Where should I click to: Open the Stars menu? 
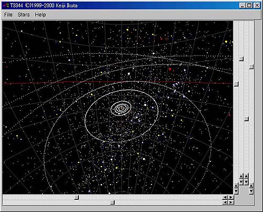coord(24,15)
